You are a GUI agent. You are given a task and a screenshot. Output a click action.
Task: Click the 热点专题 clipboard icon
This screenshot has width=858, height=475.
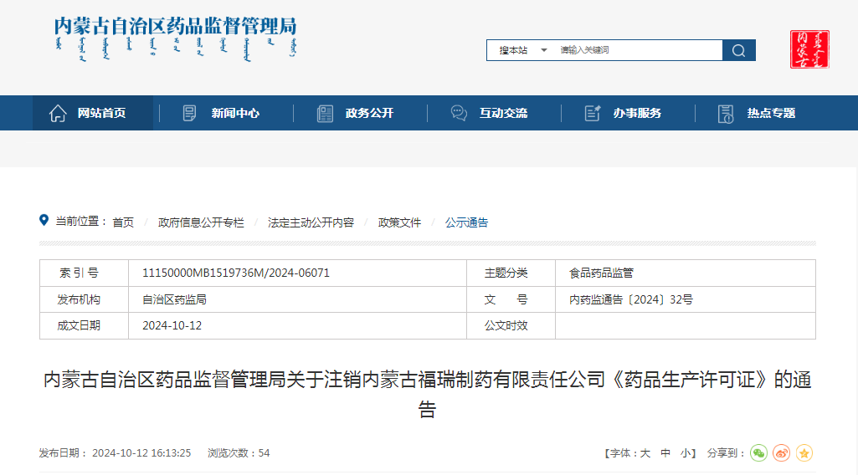click(726, 114)
